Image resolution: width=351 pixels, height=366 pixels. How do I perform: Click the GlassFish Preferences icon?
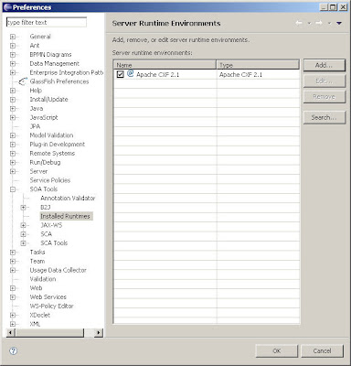point(23,81)
